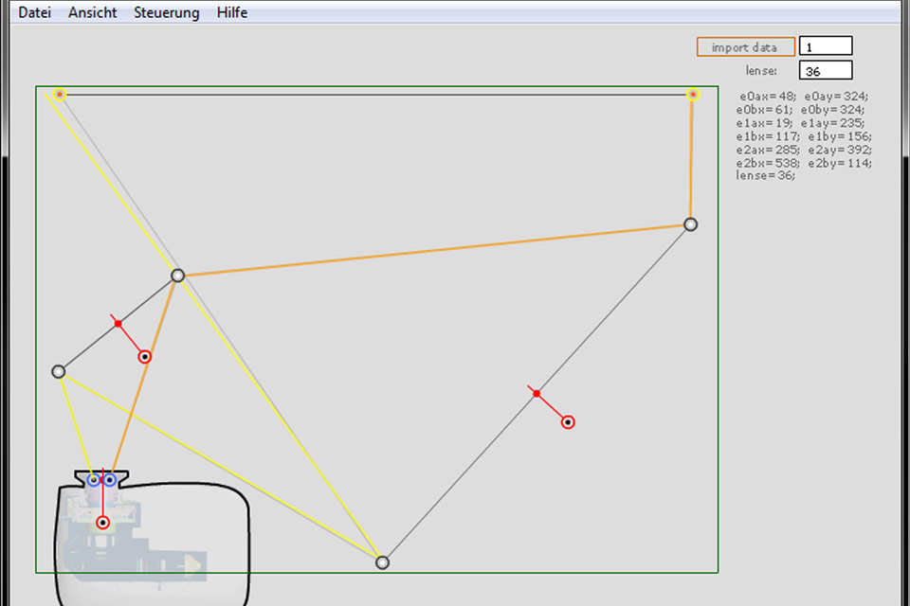Select the grey node on the bottom border
Screen dimensions: 910x606
point(382,562)
